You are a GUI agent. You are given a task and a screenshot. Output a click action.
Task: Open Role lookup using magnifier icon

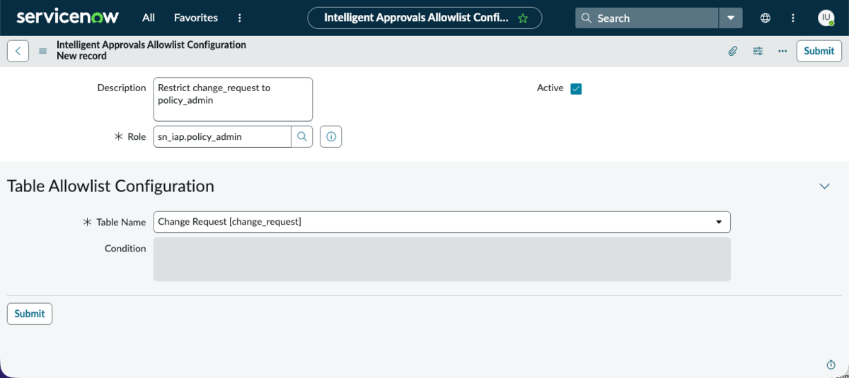(302, 136)
